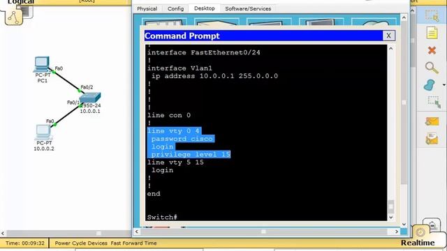447x251 pixels.
Task: Activate the red Delete tool
Action: click(432, 51)
